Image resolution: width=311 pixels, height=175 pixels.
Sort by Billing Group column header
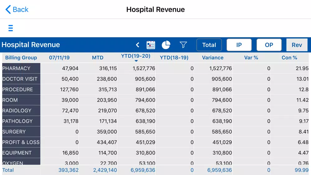coord(21,58)
